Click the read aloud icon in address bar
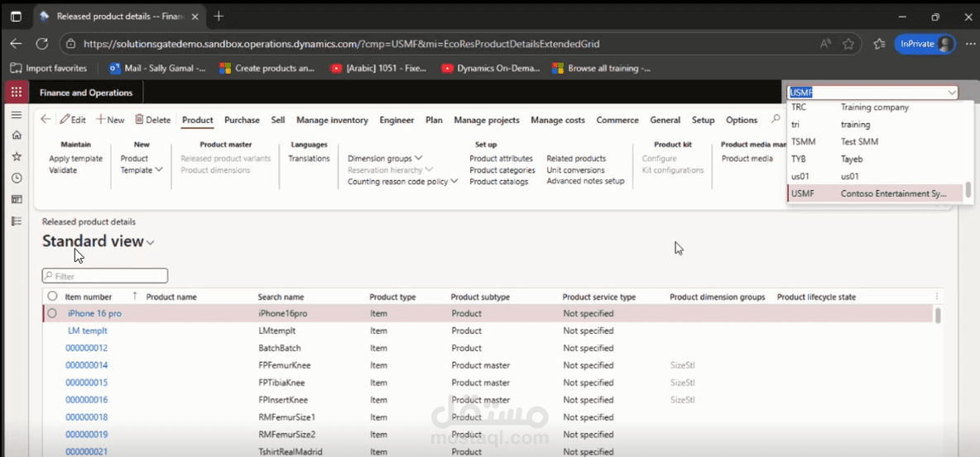The height and width of the screenshot is (457, 980). point(825,44)
